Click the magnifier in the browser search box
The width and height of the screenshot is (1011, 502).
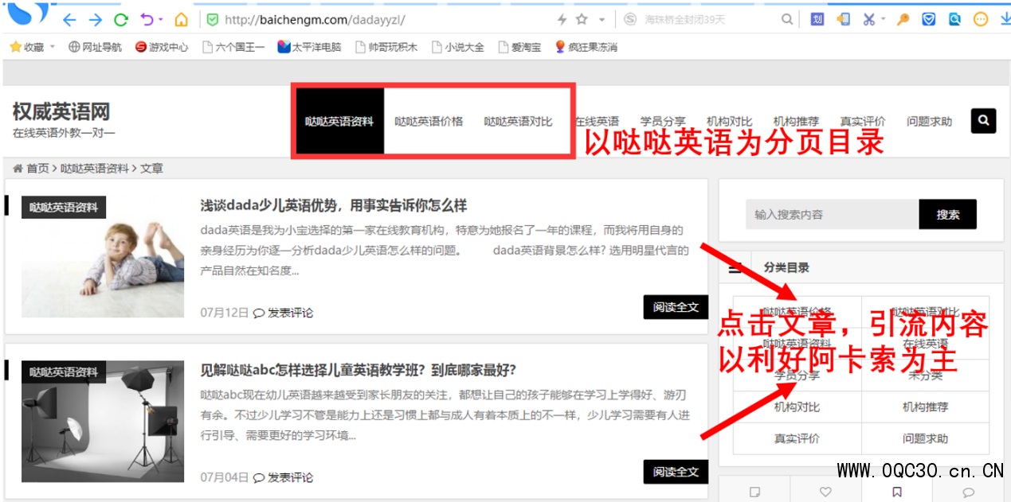787,19
